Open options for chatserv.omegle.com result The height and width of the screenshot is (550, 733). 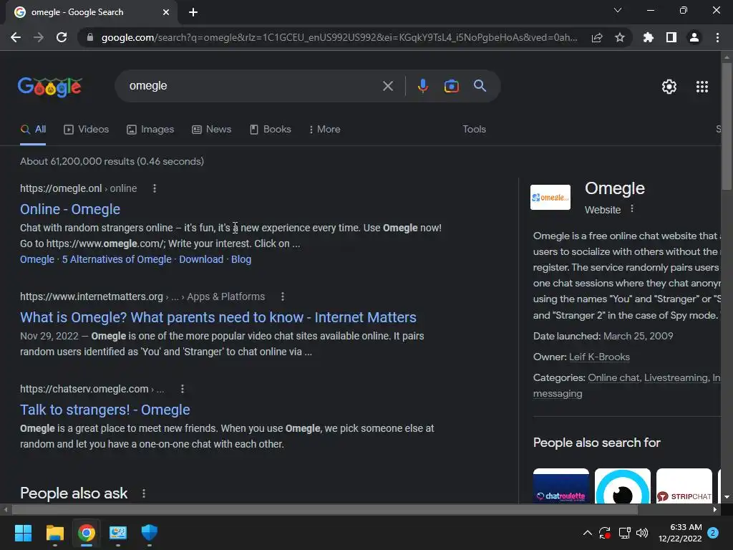pyautogui.click(x=183, y=389)
